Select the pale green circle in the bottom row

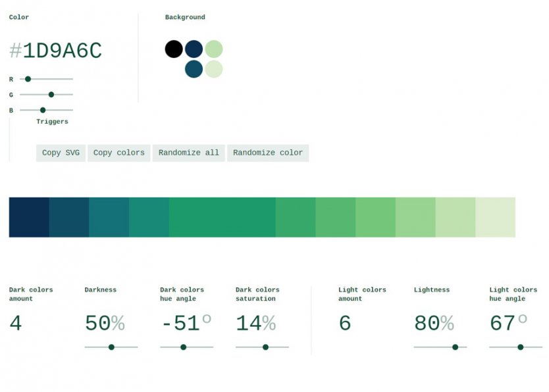(212, 68)
